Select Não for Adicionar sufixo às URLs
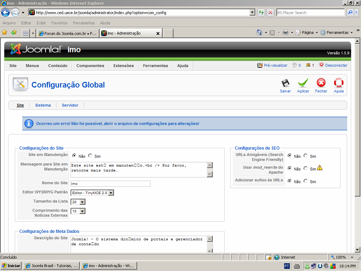 coord(290,181)
